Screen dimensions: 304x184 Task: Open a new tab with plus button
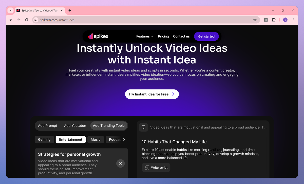pos(70,11)
